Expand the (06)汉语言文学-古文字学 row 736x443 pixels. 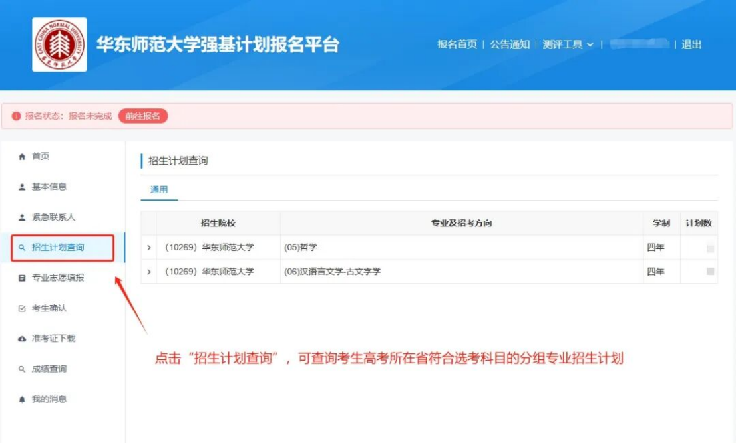149,272
